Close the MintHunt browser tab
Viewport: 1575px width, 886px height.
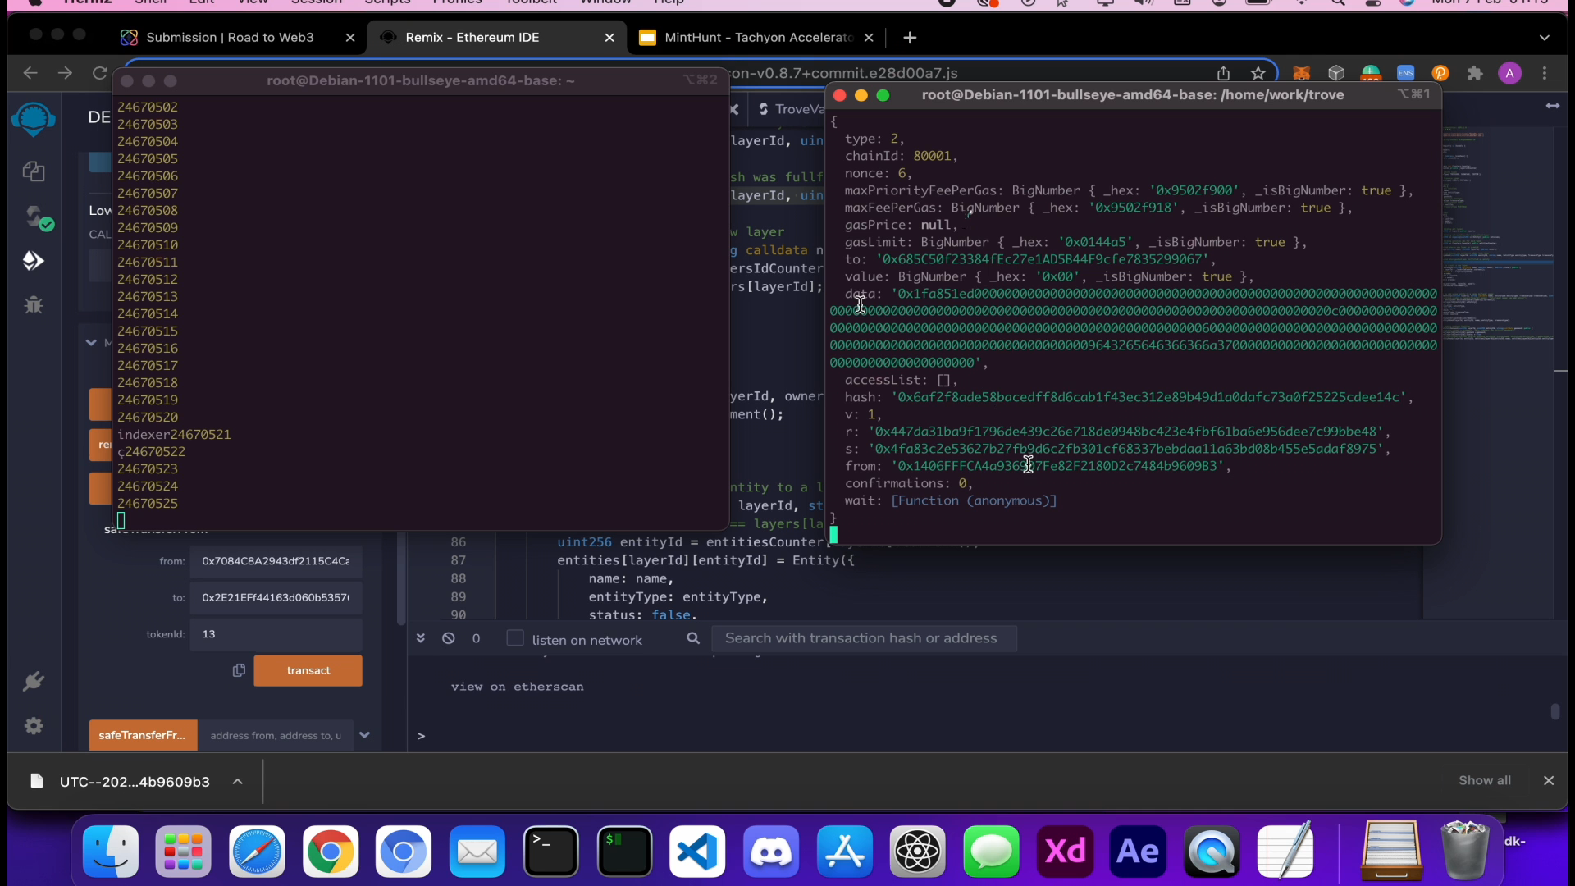point(869,38)
